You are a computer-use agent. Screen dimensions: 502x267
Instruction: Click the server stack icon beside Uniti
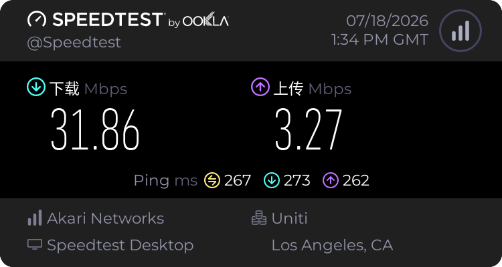(258, 218)
